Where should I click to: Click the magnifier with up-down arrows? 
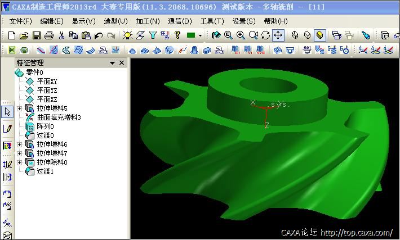click(254, 35)
